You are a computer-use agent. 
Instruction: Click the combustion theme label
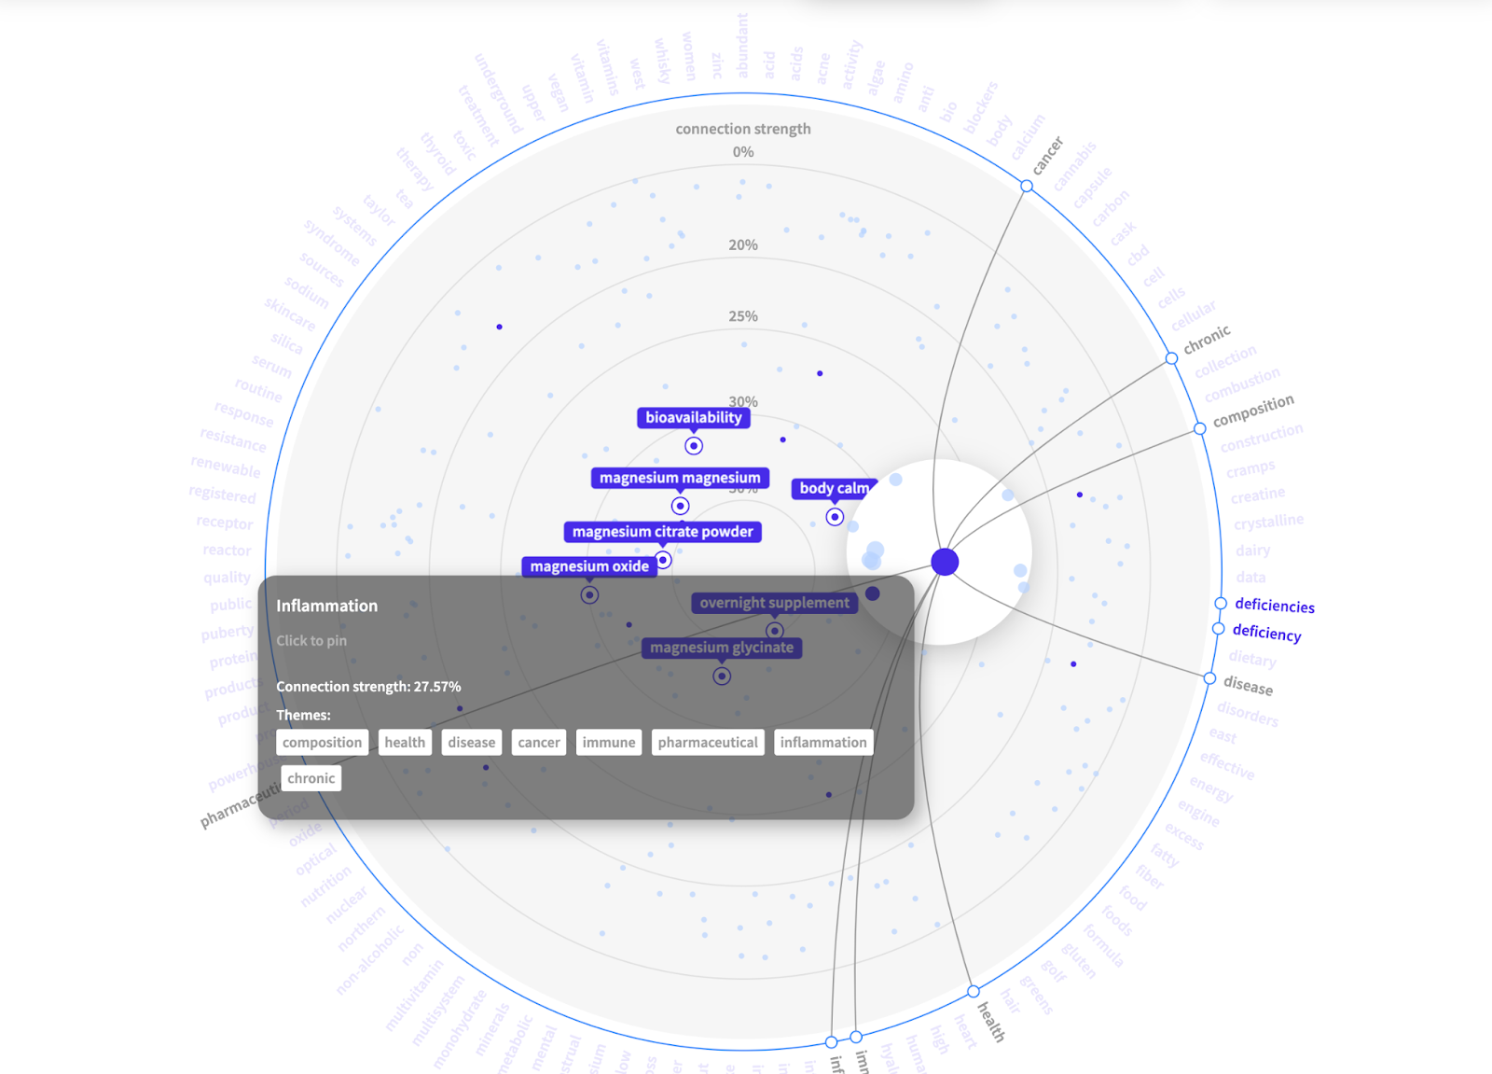pyautogui.click(x=1242, y=384)
